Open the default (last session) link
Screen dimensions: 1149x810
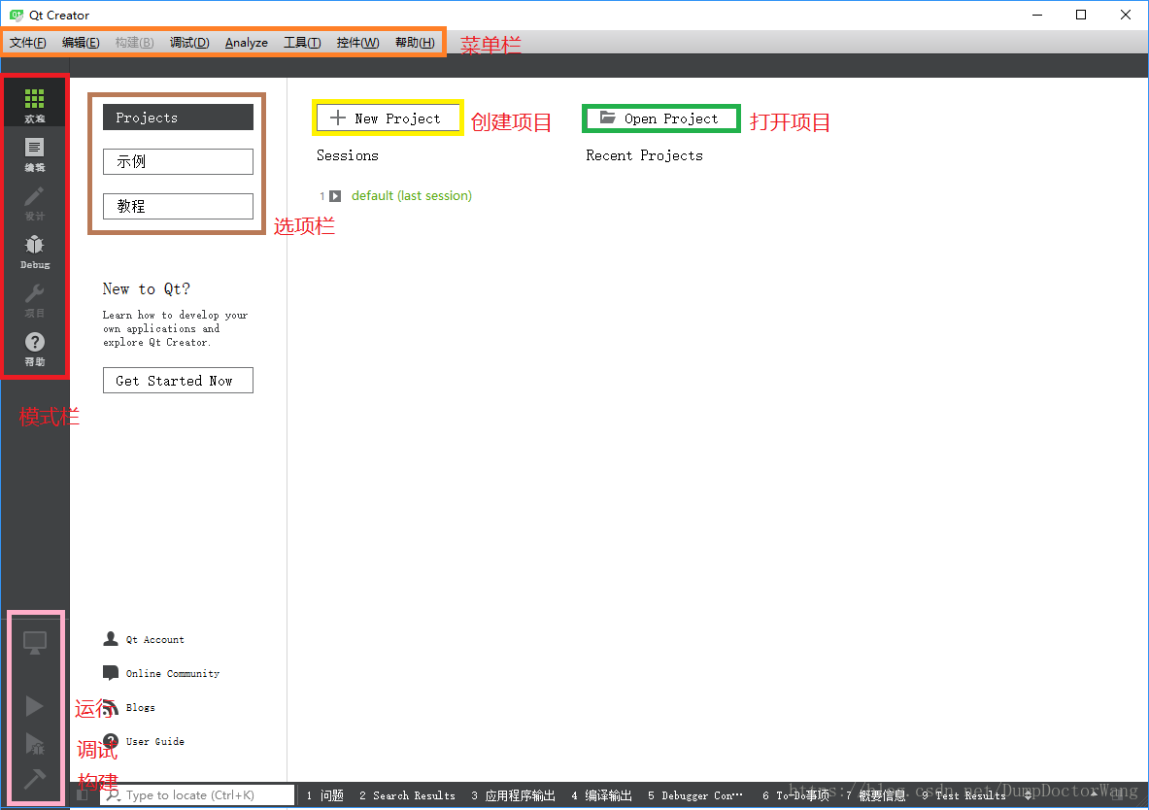pos(411,196)
